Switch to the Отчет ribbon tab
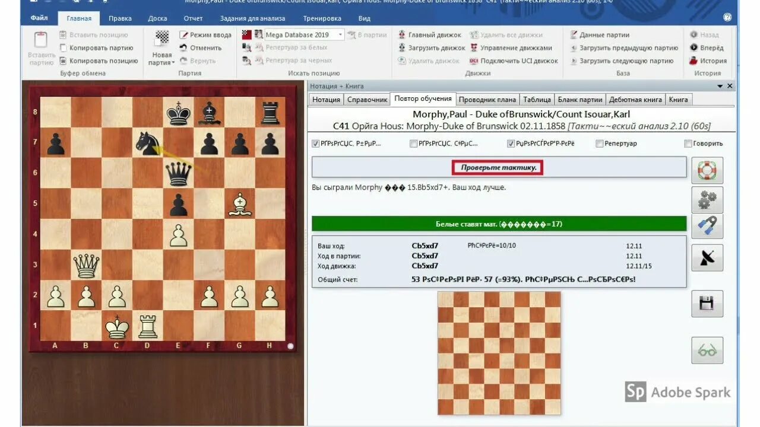The height and width of the screenshot is (427, 760). click(x=193, y=18)
